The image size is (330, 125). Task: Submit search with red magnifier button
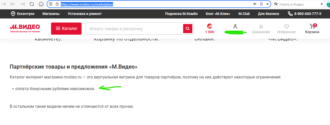(188, 29)
